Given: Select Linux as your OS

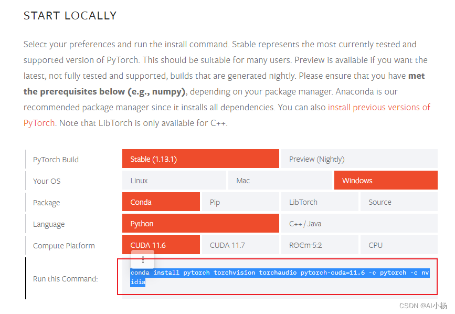Looking at the screenshot, I should click(x=174, y=180).
